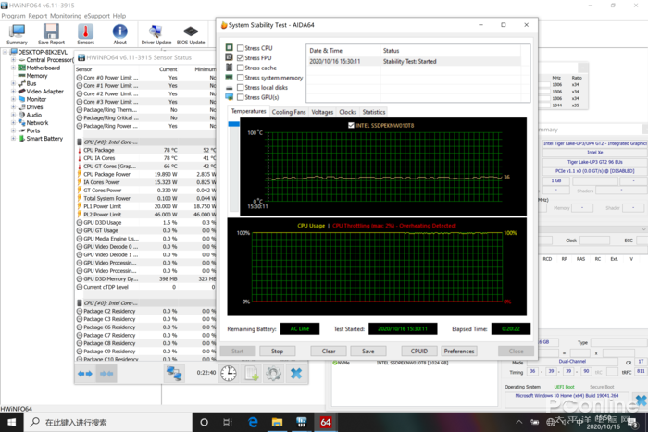Open File Explorer from taskbar
This screenshot has width=648, height=432.
(277, 422)
